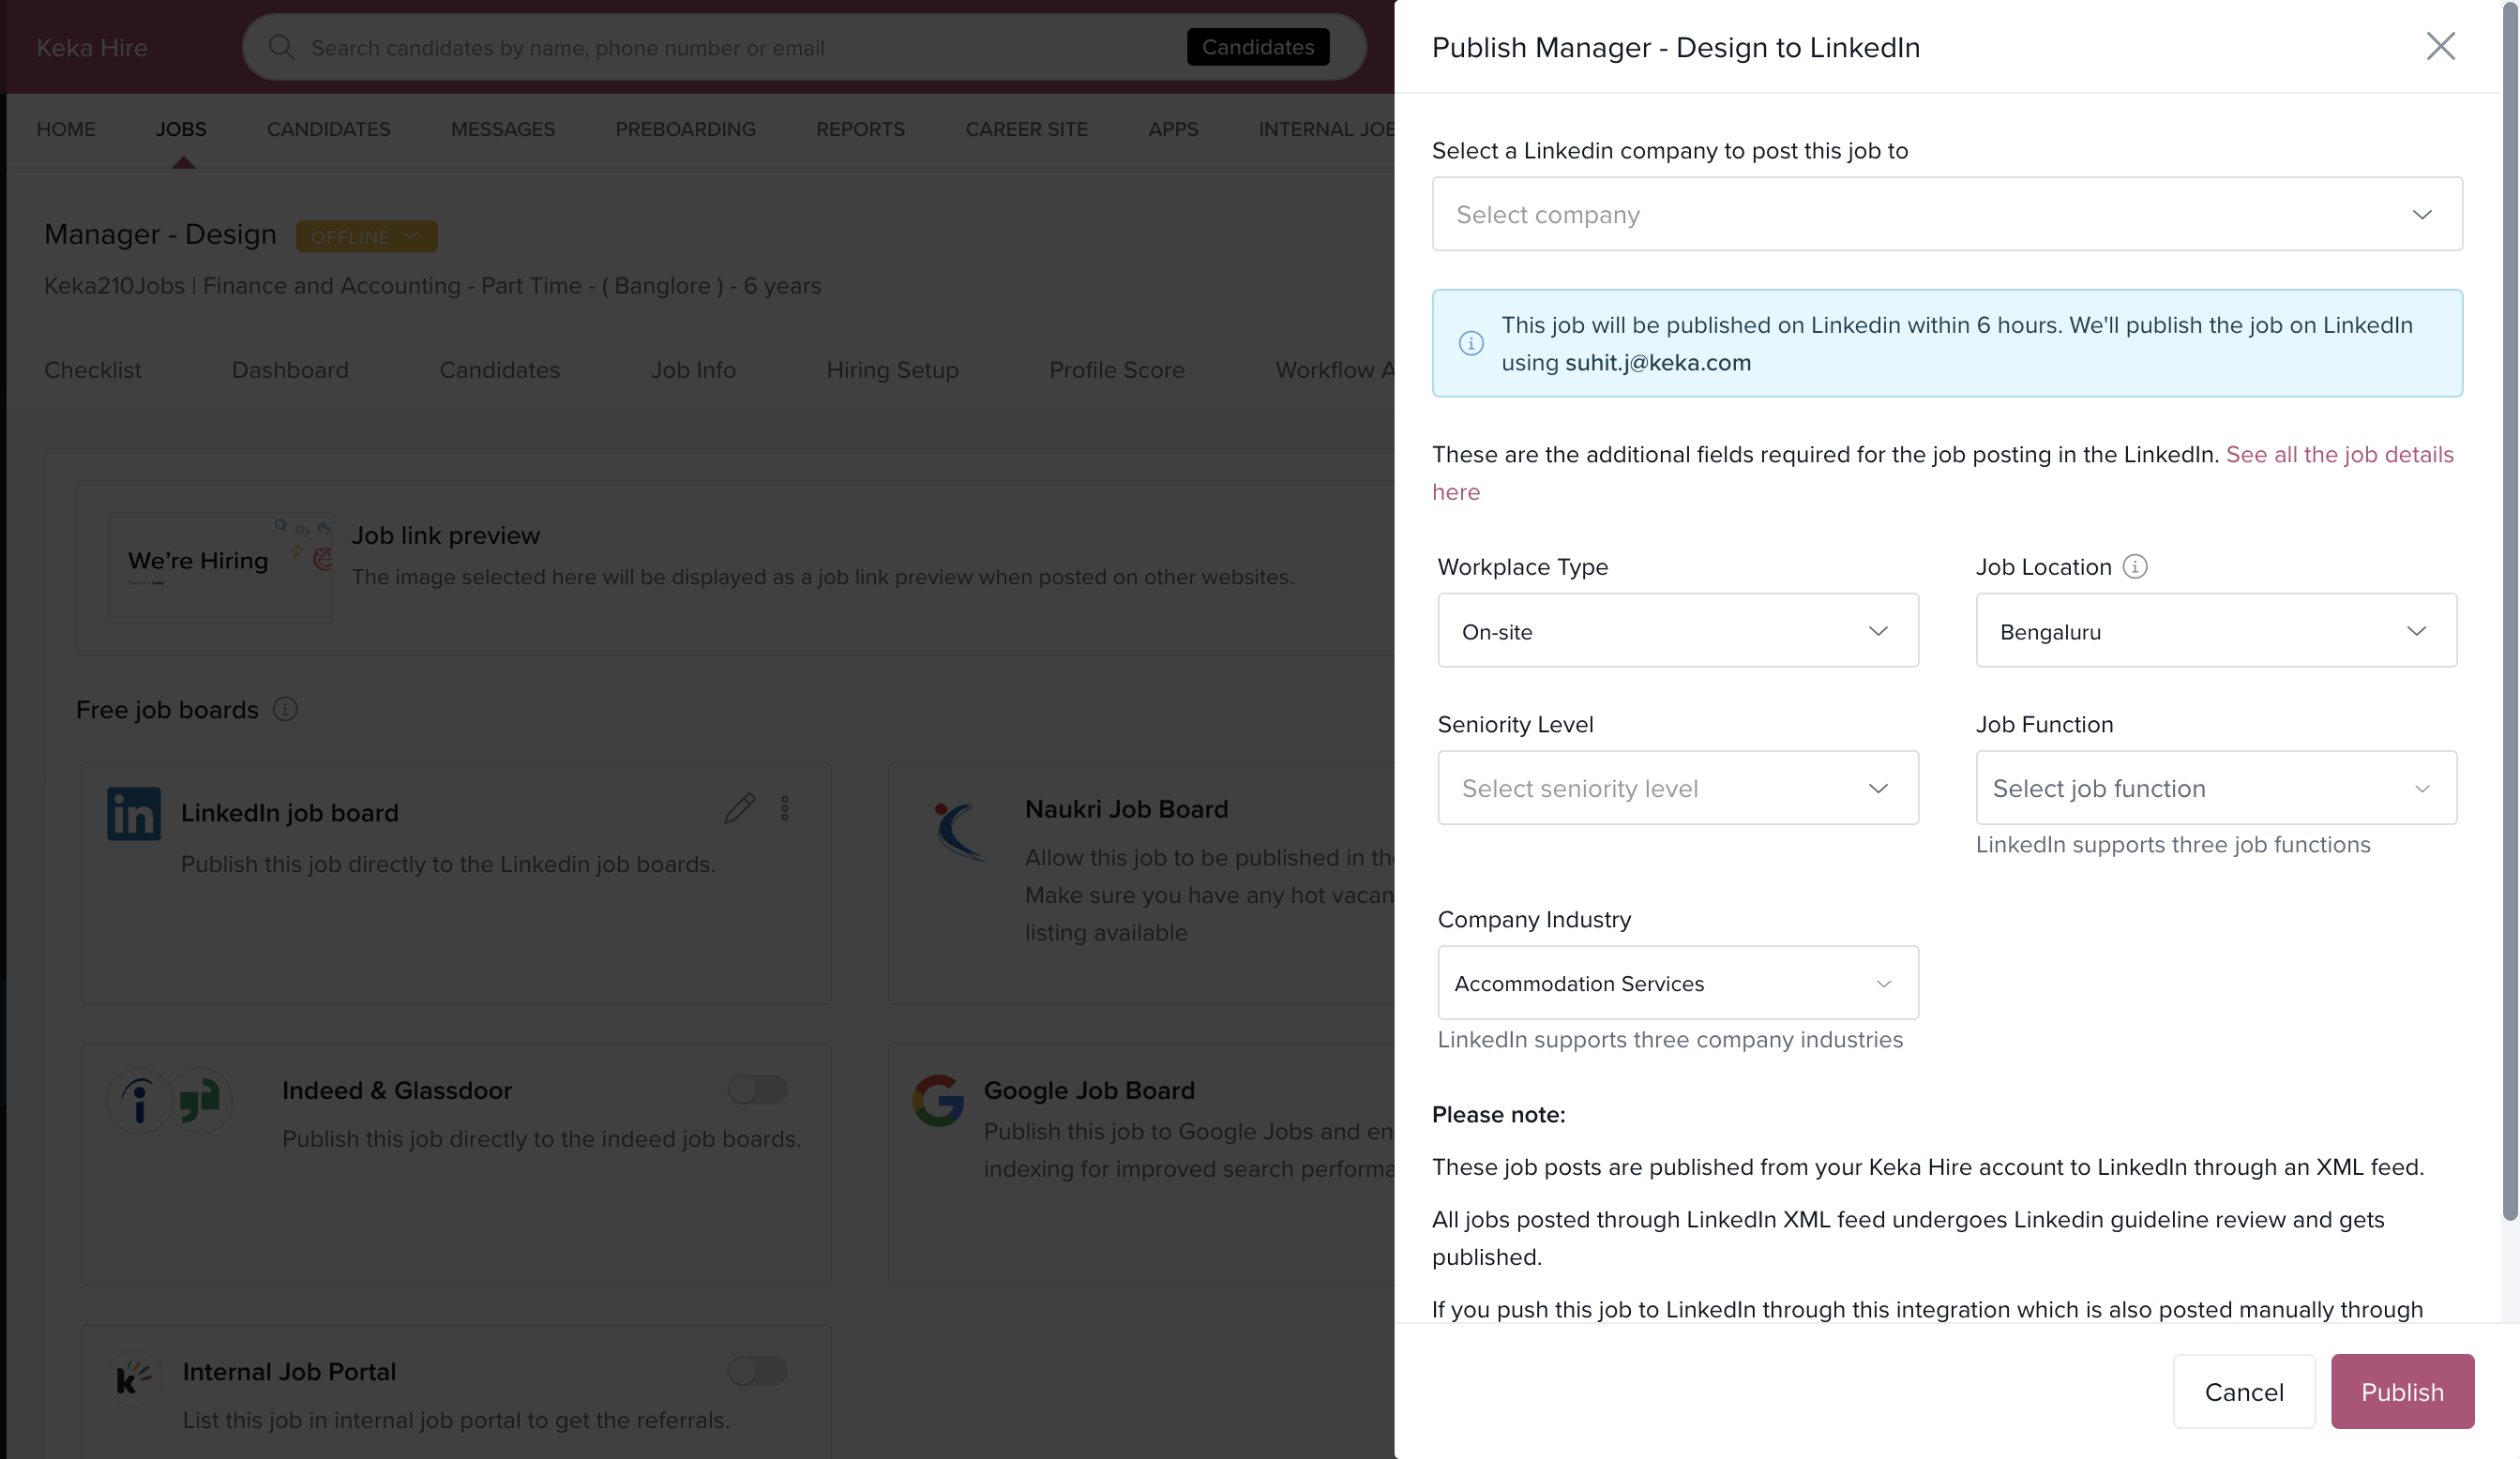The image size is (2520, 1459).
Task: Expand the Workplace Type dropdown
Action: pos(1677,631)
